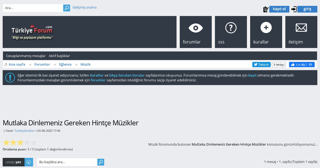Click the cevap yaz button

tap(14, 162)
